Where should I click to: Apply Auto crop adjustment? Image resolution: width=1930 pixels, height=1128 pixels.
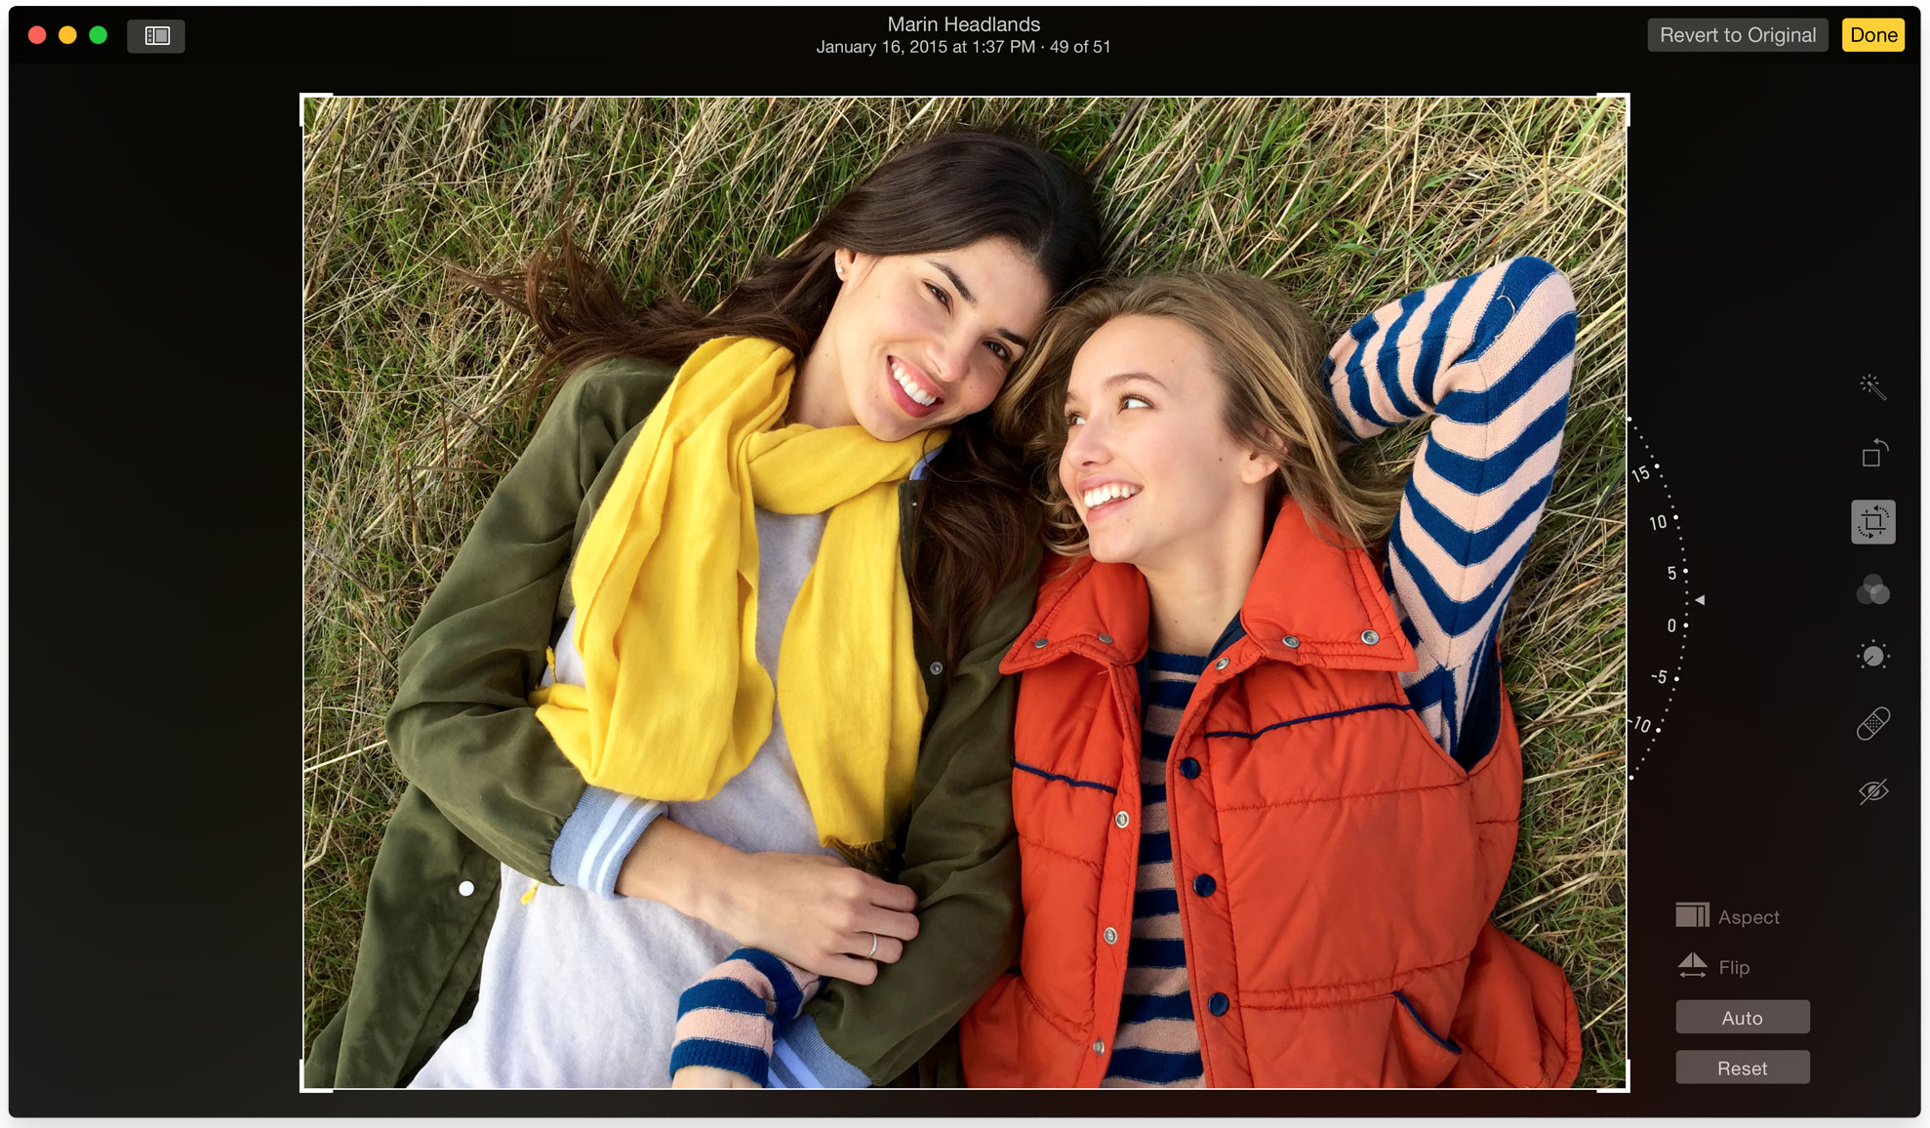(1742, 1017)
